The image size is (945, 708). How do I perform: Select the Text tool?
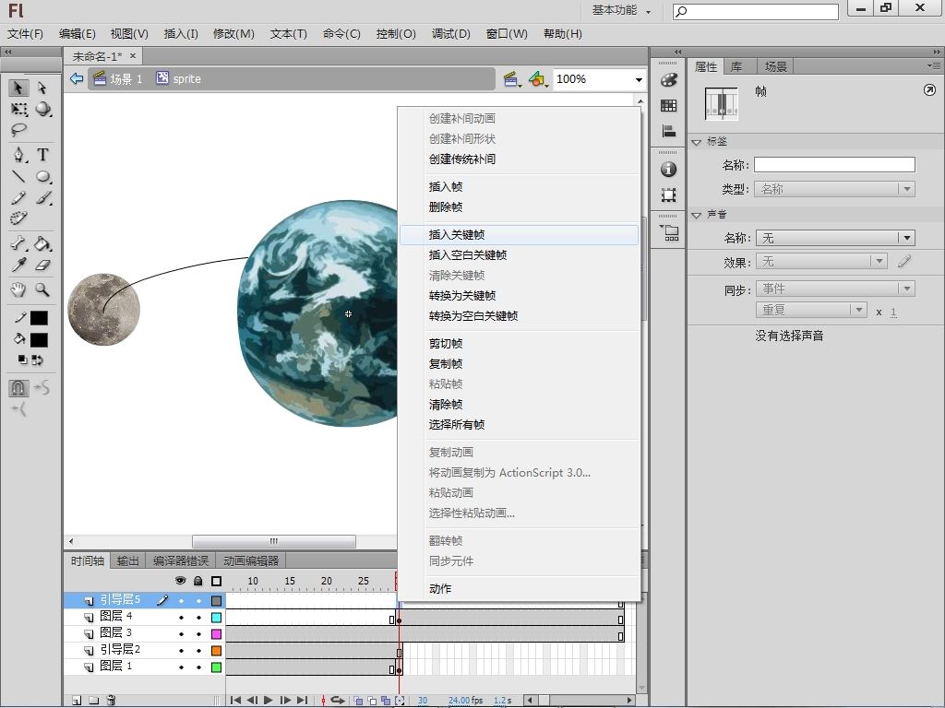[x=42, y=155]
